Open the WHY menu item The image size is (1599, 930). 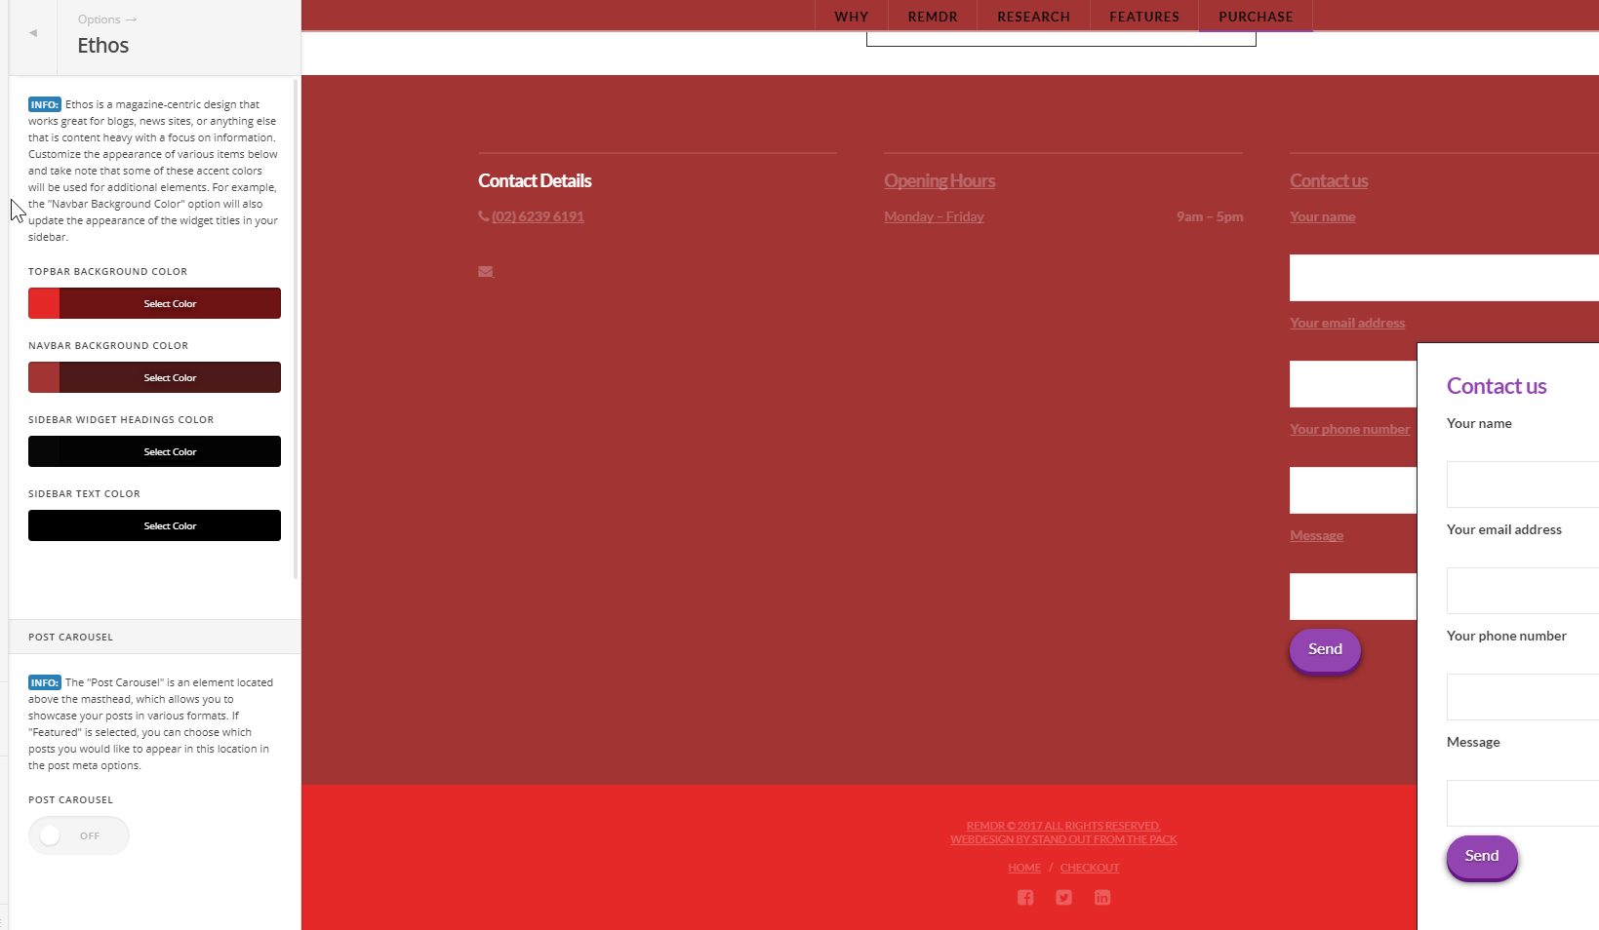click(x=851, y=17)
